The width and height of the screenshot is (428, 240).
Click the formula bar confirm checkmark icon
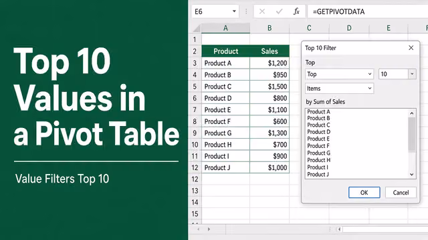click(x=279, y=11)
